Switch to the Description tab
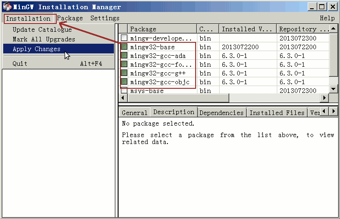 (x=173, y=112)
